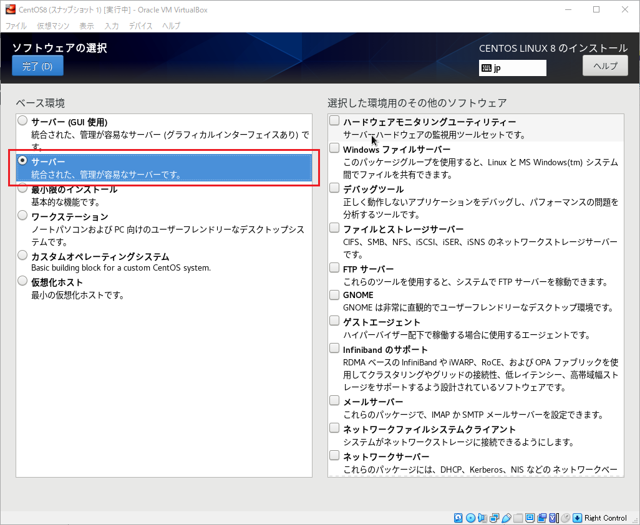The image size is (640, 525).
Task: Check Infiniband のサポート checkbox
Action: (334, 348)
